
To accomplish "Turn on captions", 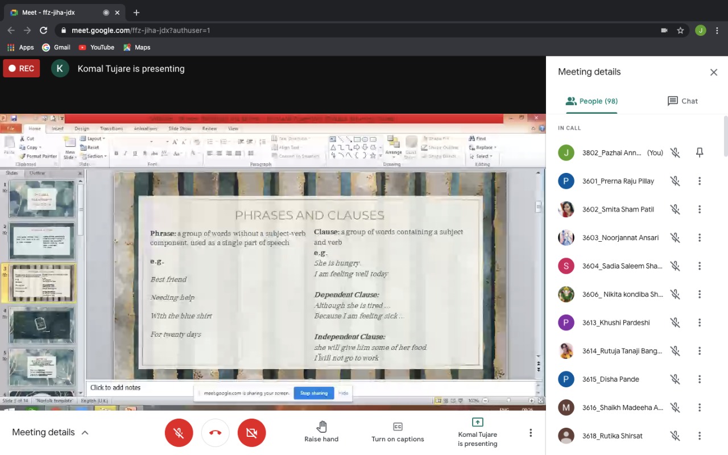I will point(398,432).
